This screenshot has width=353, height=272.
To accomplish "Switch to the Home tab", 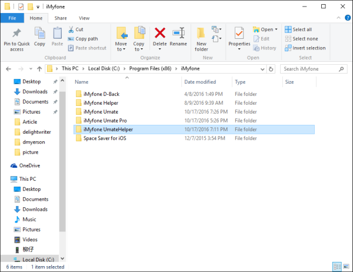I will (x=36, y=18).
